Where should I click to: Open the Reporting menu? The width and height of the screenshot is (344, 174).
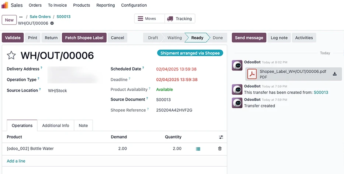(105, 5)
